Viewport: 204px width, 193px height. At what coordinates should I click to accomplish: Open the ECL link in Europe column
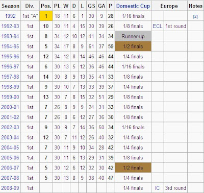click(x=158, y=26)
